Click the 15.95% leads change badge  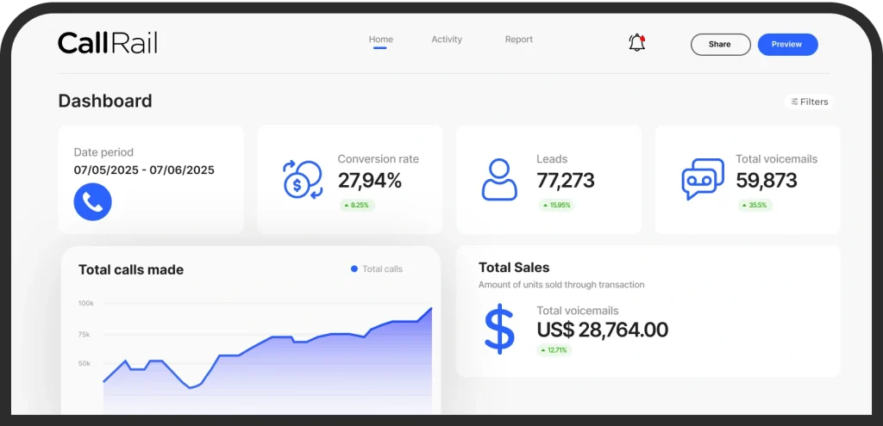pyautogui.click(x=556, y=206)
